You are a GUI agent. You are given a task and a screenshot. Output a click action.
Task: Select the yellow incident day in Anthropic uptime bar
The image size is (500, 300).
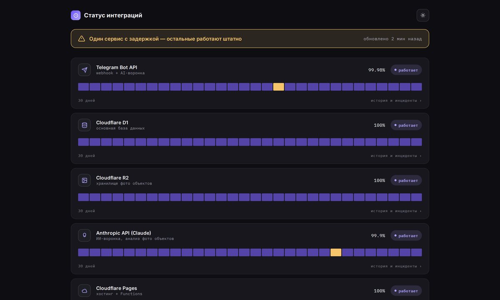[x=336, y=252]
